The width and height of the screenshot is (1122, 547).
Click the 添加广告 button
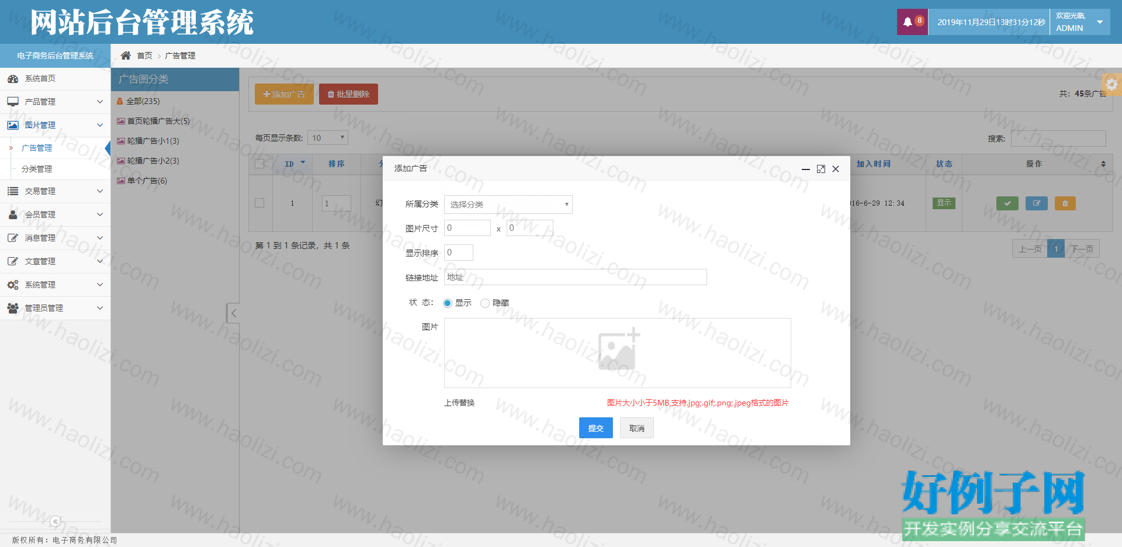[284, 94]
